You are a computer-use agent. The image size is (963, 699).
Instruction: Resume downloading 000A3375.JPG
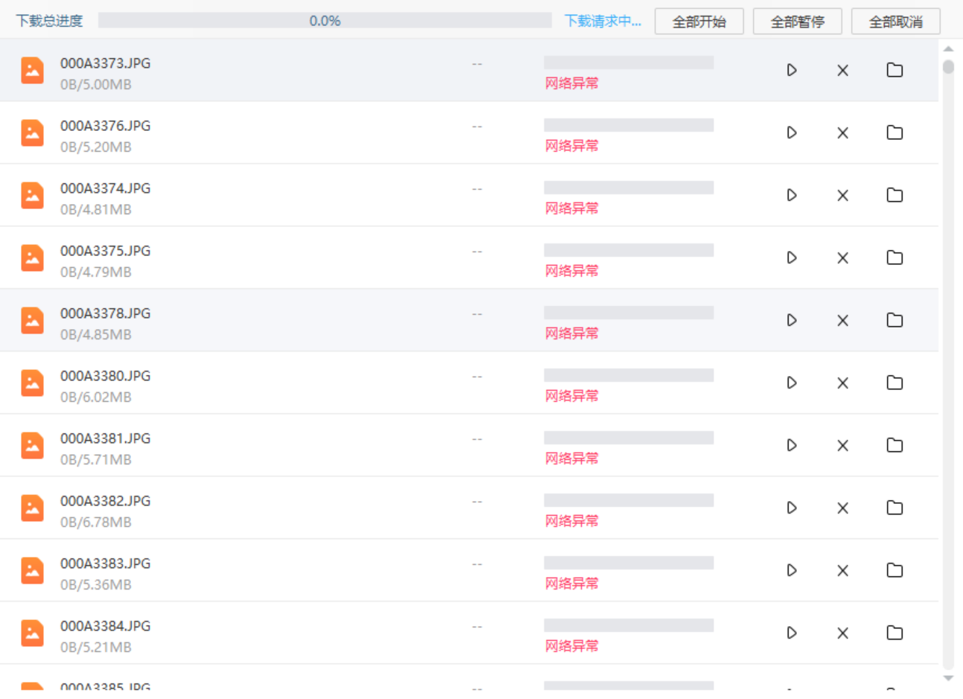click(x=792, y=258)
